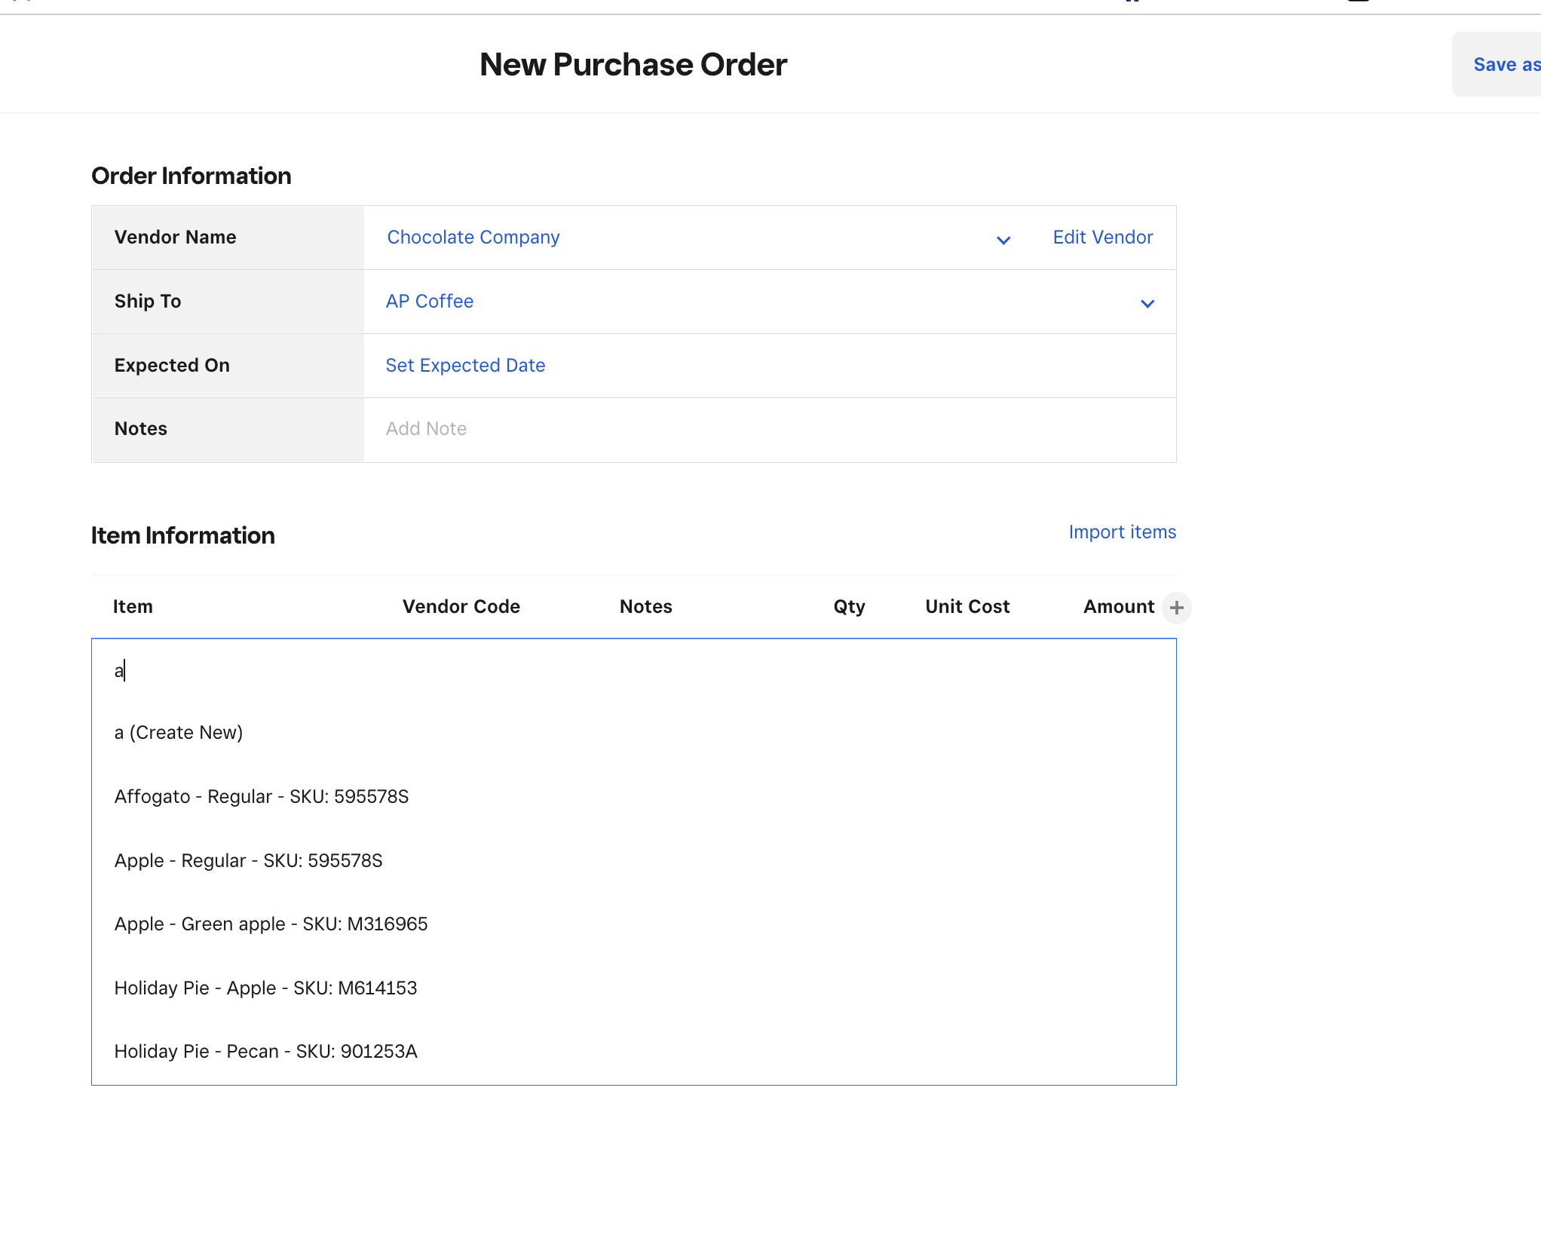This screenshot has width=1541, height=1247.
Task: Click the Qty column header
Action: coord(849,607)
